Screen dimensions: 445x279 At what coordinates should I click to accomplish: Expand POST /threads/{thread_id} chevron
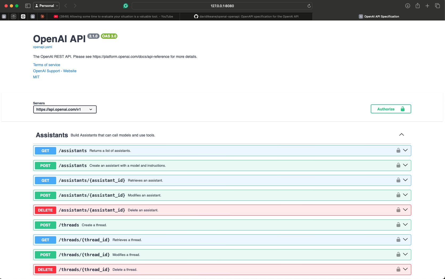(x=405, y=254)
